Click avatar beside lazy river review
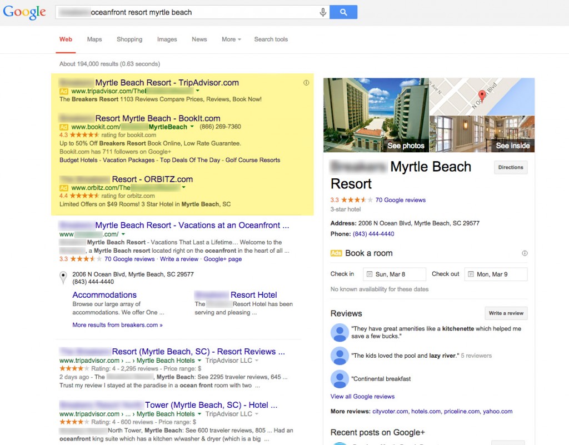This screenshot has height=445, width=569. click(340, 356)
